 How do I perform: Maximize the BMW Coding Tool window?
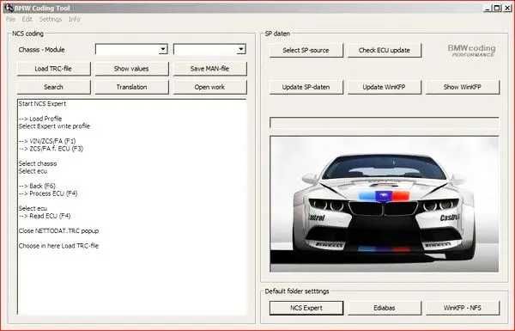pos(497,8)
